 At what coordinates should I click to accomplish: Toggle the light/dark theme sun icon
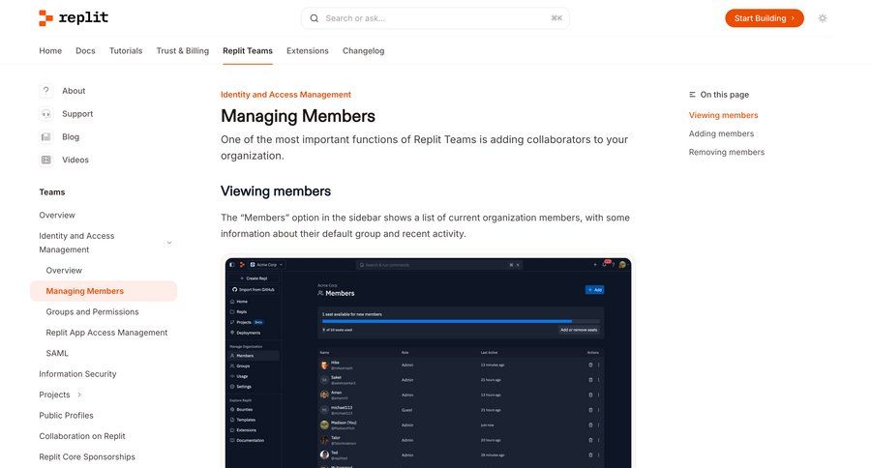click(x=823, y=18)
